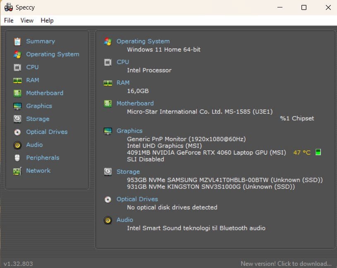Click the 'Intel UHD Graphics (MSI)' line
337x268 pixels.
click(x=165, y=146)
